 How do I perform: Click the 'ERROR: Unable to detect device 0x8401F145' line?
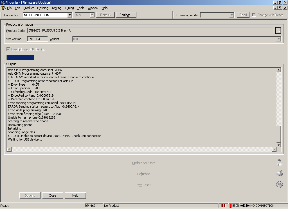pyautogui.click(x=55, y=136)
